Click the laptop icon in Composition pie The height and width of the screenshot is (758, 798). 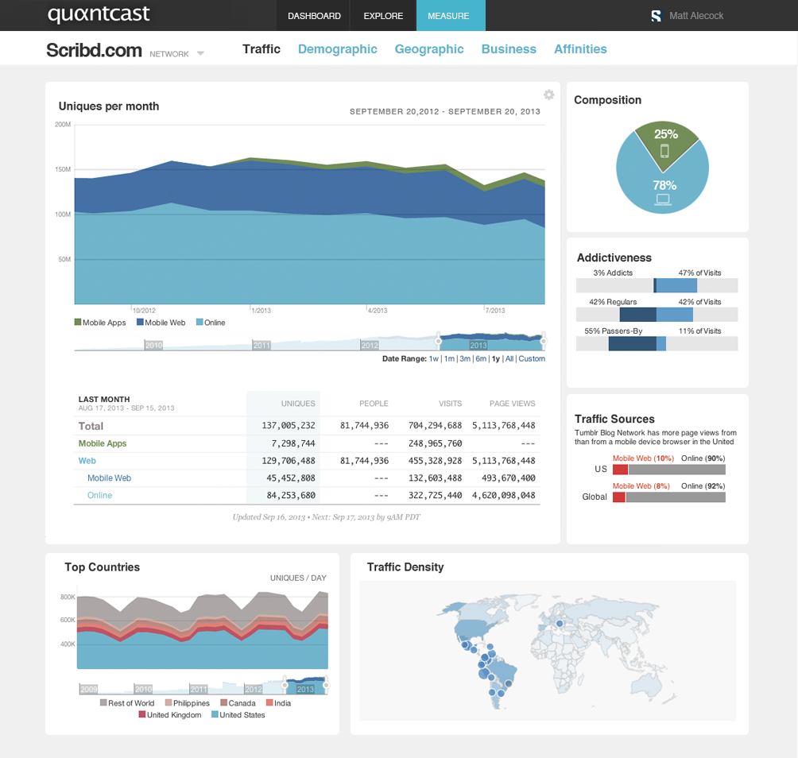click(663, 199)
